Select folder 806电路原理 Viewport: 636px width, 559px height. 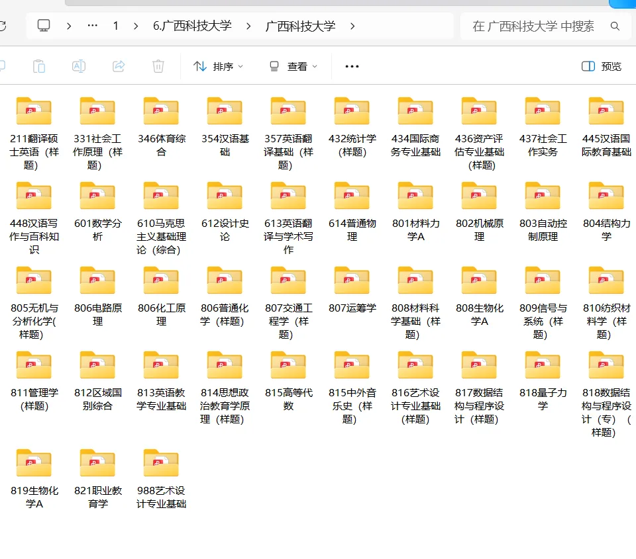click(x=98, y=296)
